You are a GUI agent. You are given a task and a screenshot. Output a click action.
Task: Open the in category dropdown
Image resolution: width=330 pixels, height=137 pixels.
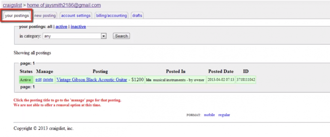click(x=75, y=36)
